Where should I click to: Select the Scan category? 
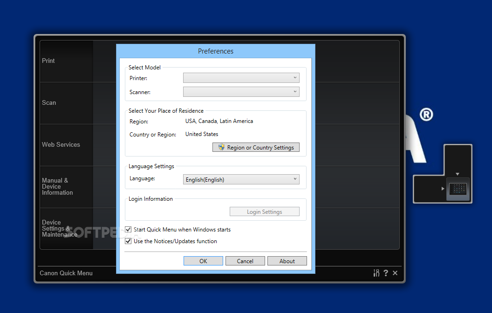pyautogui.click(x=67, y=103)
